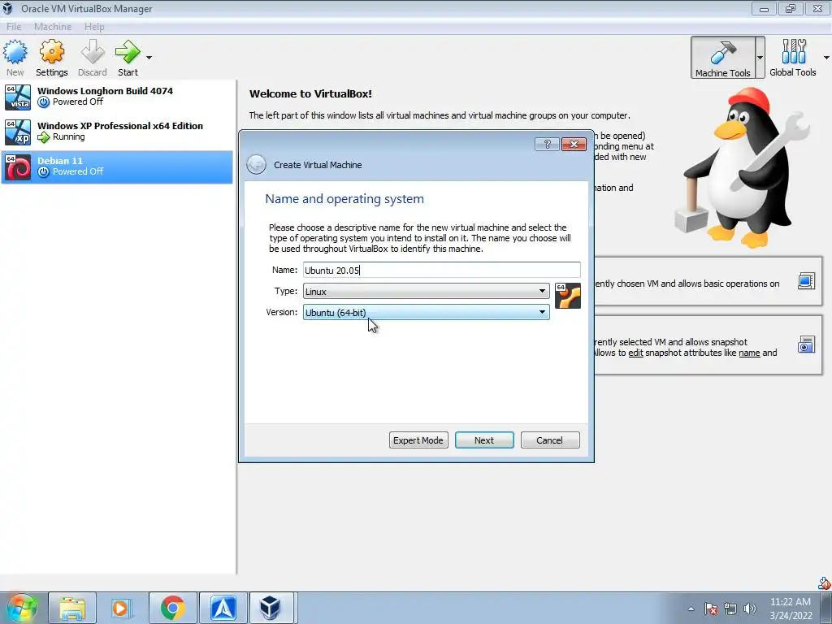The width and height of the screenshot is (832, 624).
Task: Click the Powered Off icon under Longhorn
Action: [44, 102]
